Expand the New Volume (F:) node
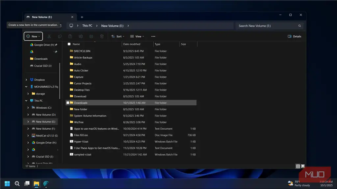The height and width of the screenshot is (189, 337). pos(28,129)
